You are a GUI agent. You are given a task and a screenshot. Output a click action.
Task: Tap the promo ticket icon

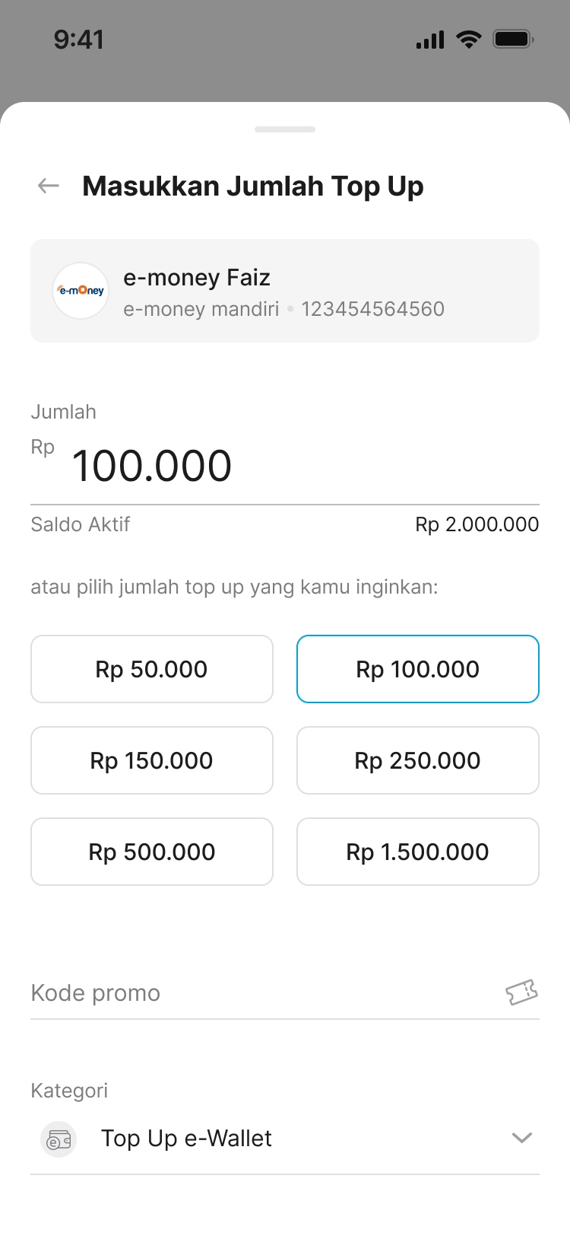pyautogui.click(x=521, y=992)
